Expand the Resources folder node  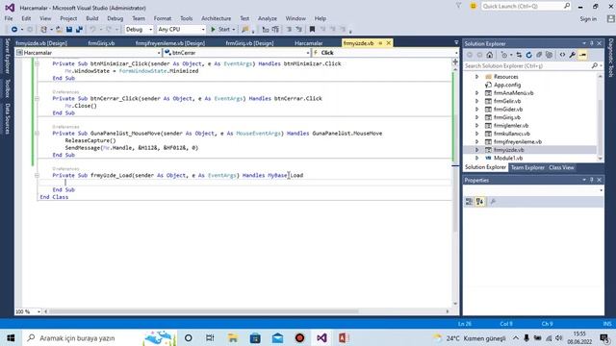[477, 77]
